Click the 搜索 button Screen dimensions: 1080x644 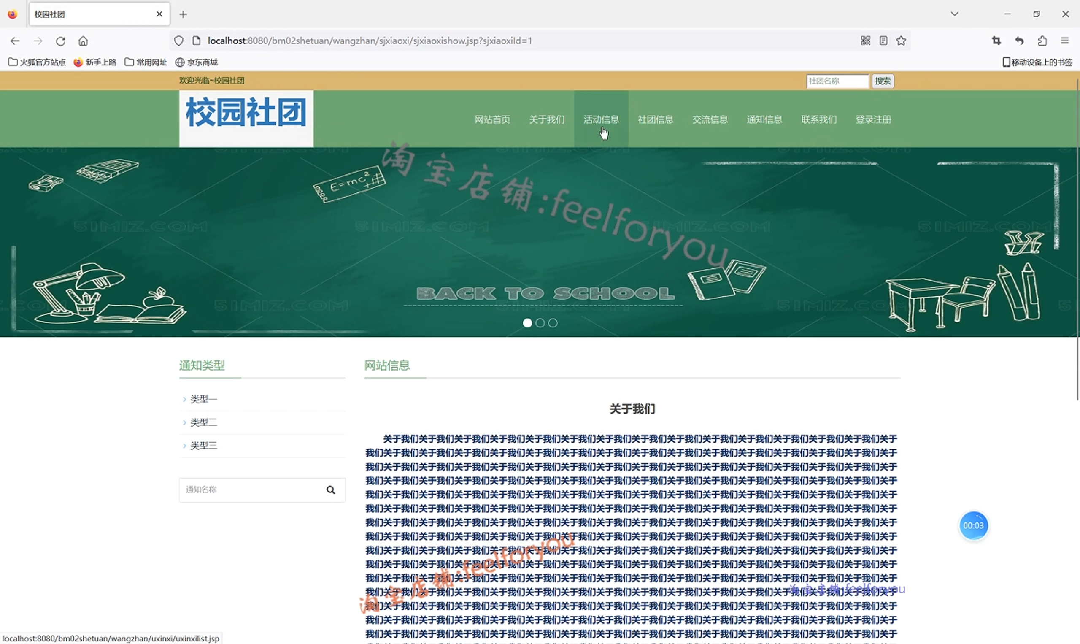(883, 81)
